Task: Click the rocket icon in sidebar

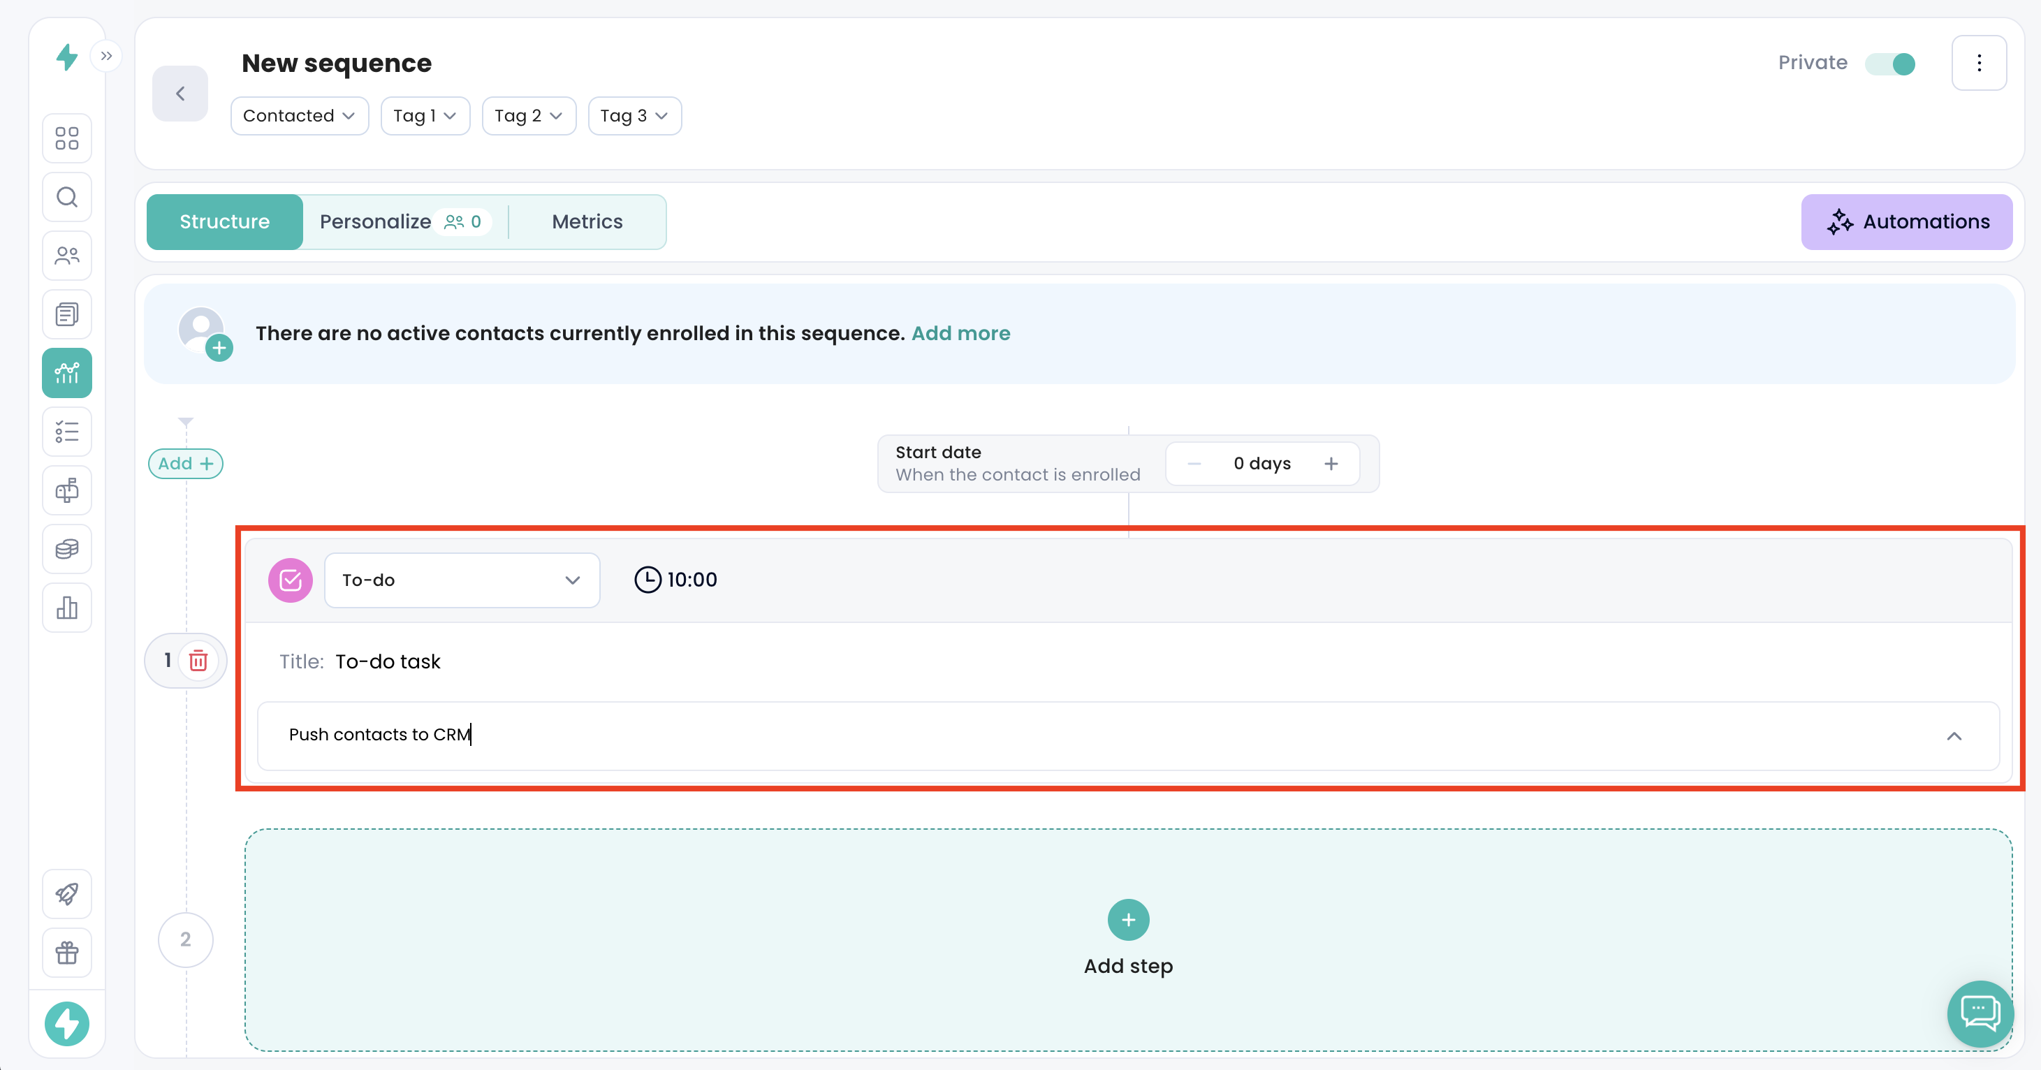Action: click(67, 894)
